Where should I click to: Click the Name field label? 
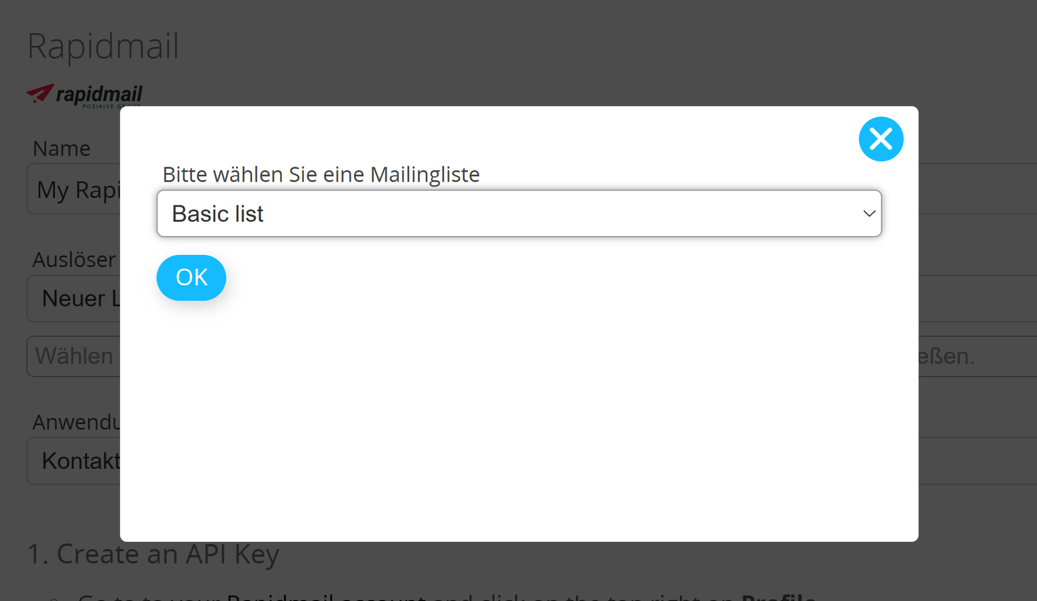click(x=61, y=148)
